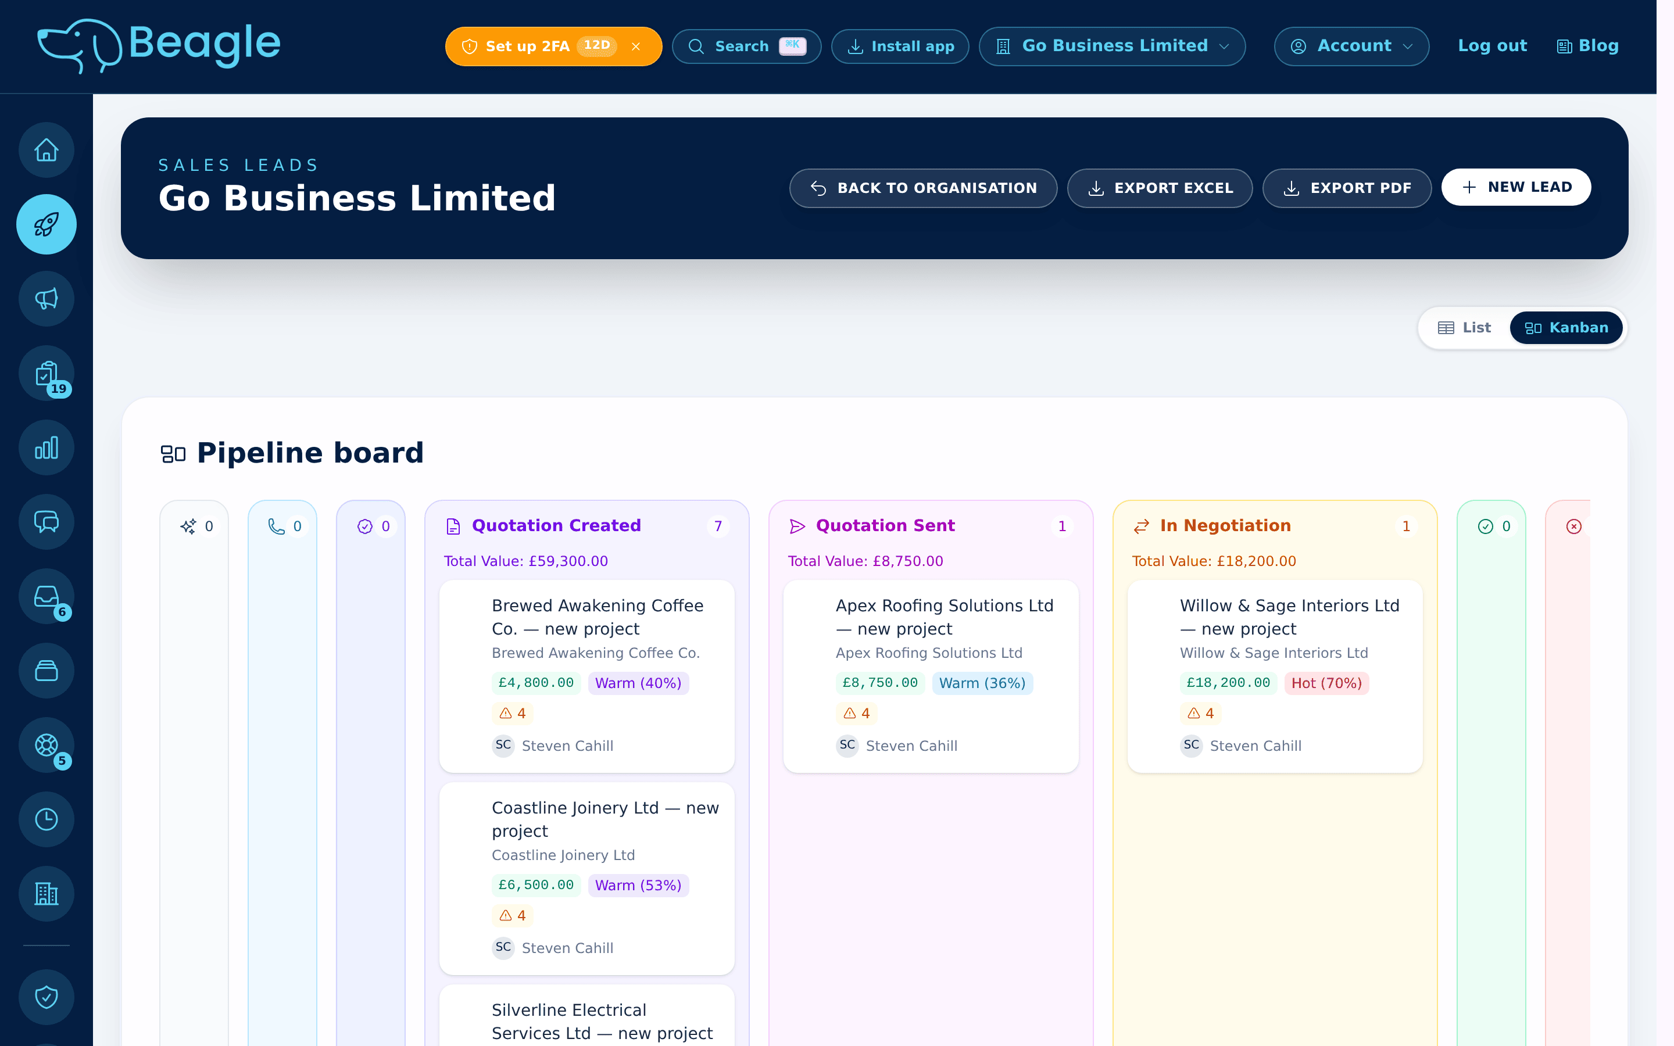This screenshot has height=1046, width=1674.
Task: Click the SC avatar on Apex Roofing card
Action: (x=847, y=745)
